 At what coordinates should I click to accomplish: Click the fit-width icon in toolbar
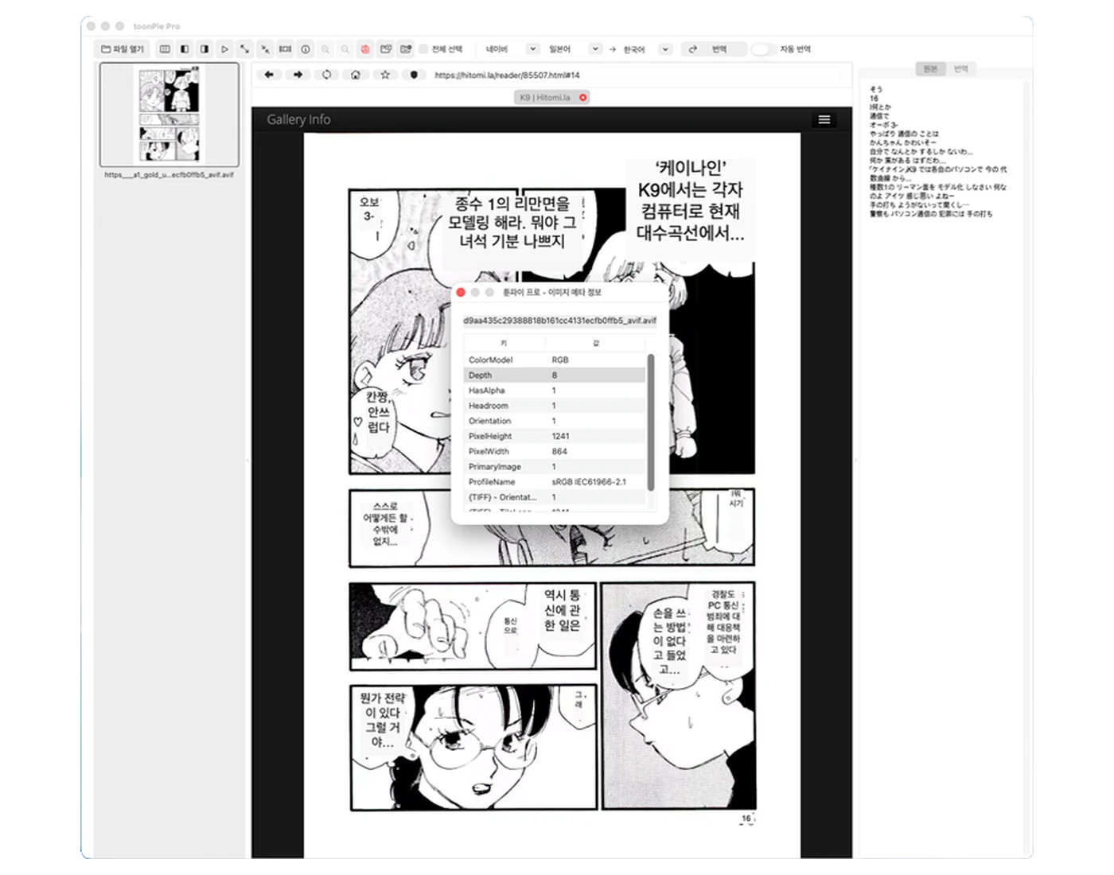tap(285, 49)
